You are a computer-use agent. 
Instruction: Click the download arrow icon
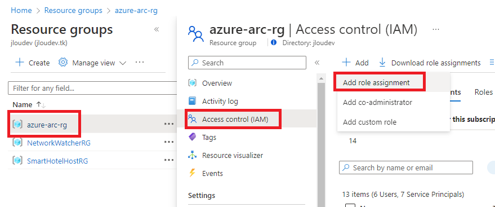coord(382,62)
